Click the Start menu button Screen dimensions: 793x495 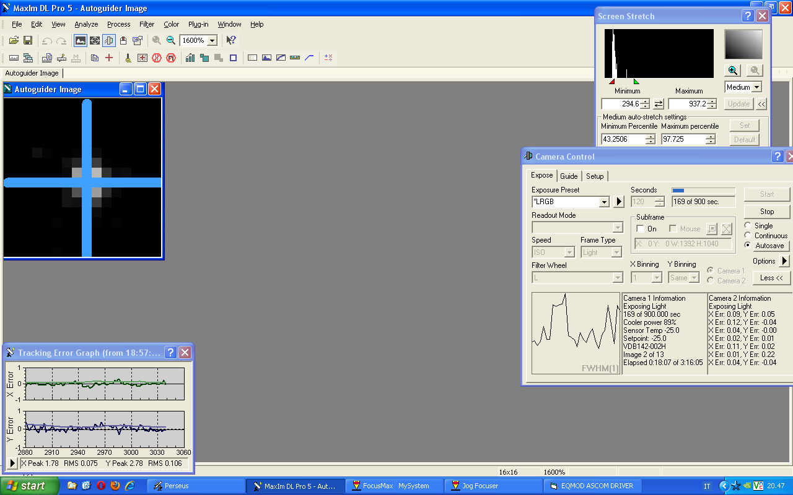click(30, 486)
